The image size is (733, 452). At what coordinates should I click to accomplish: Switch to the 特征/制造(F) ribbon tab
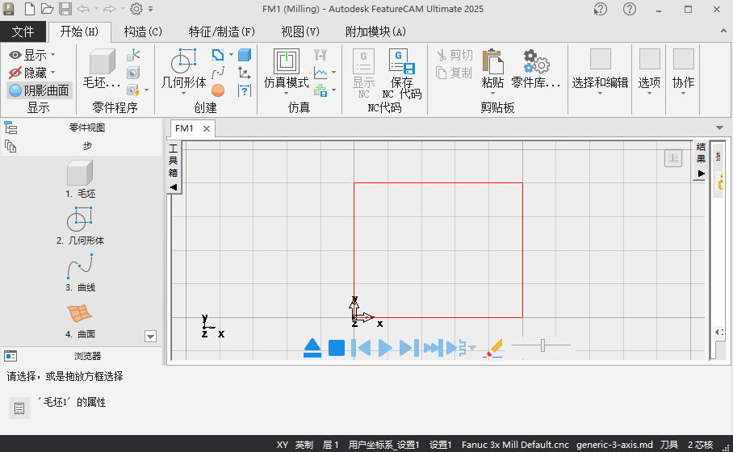pos(221,31)
